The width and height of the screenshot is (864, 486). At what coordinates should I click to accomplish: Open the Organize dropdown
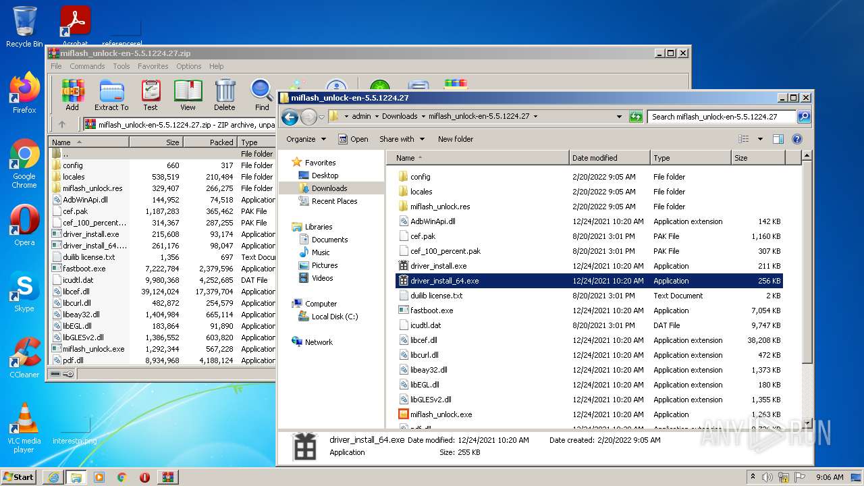pyautogui.click(x=306, y=139)
